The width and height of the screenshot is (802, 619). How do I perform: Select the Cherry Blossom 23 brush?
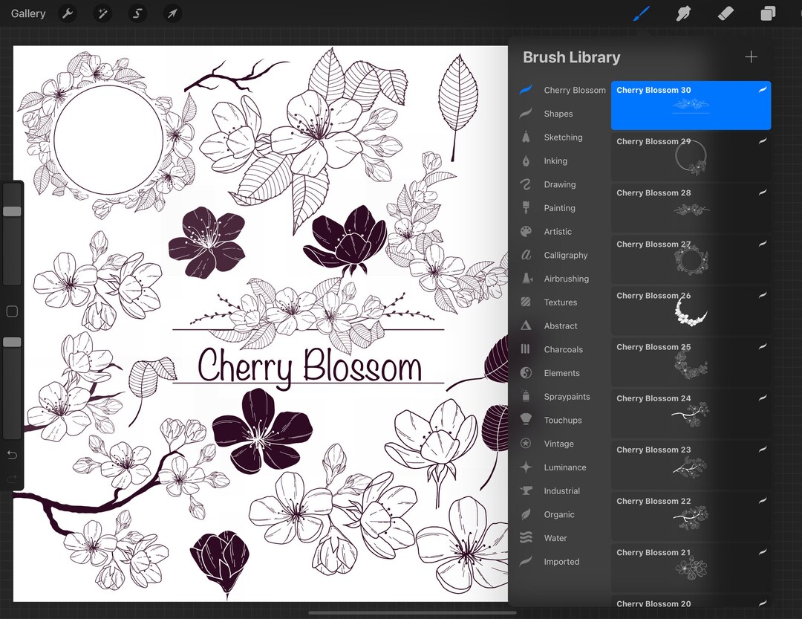click(x=691, y=464)
